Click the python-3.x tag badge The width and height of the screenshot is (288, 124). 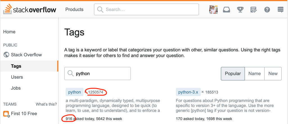coord(188,92)
